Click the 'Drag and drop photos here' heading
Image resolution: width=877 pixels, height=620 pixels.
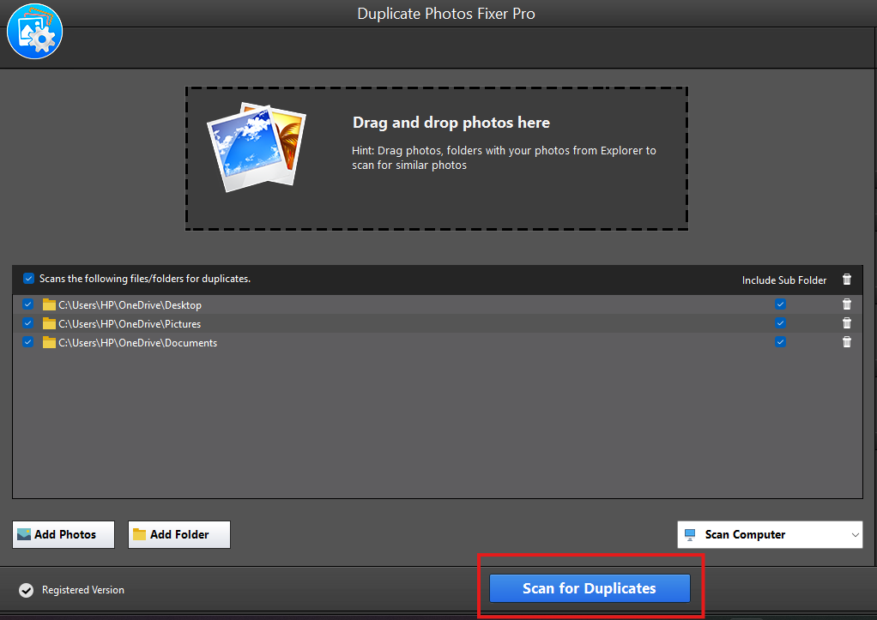click(x=451, y=123)
